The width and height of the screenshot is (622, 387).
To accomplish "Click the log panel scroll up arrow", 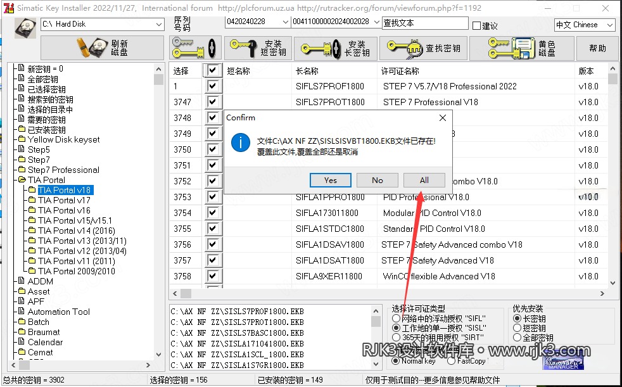I will (376, 310).
